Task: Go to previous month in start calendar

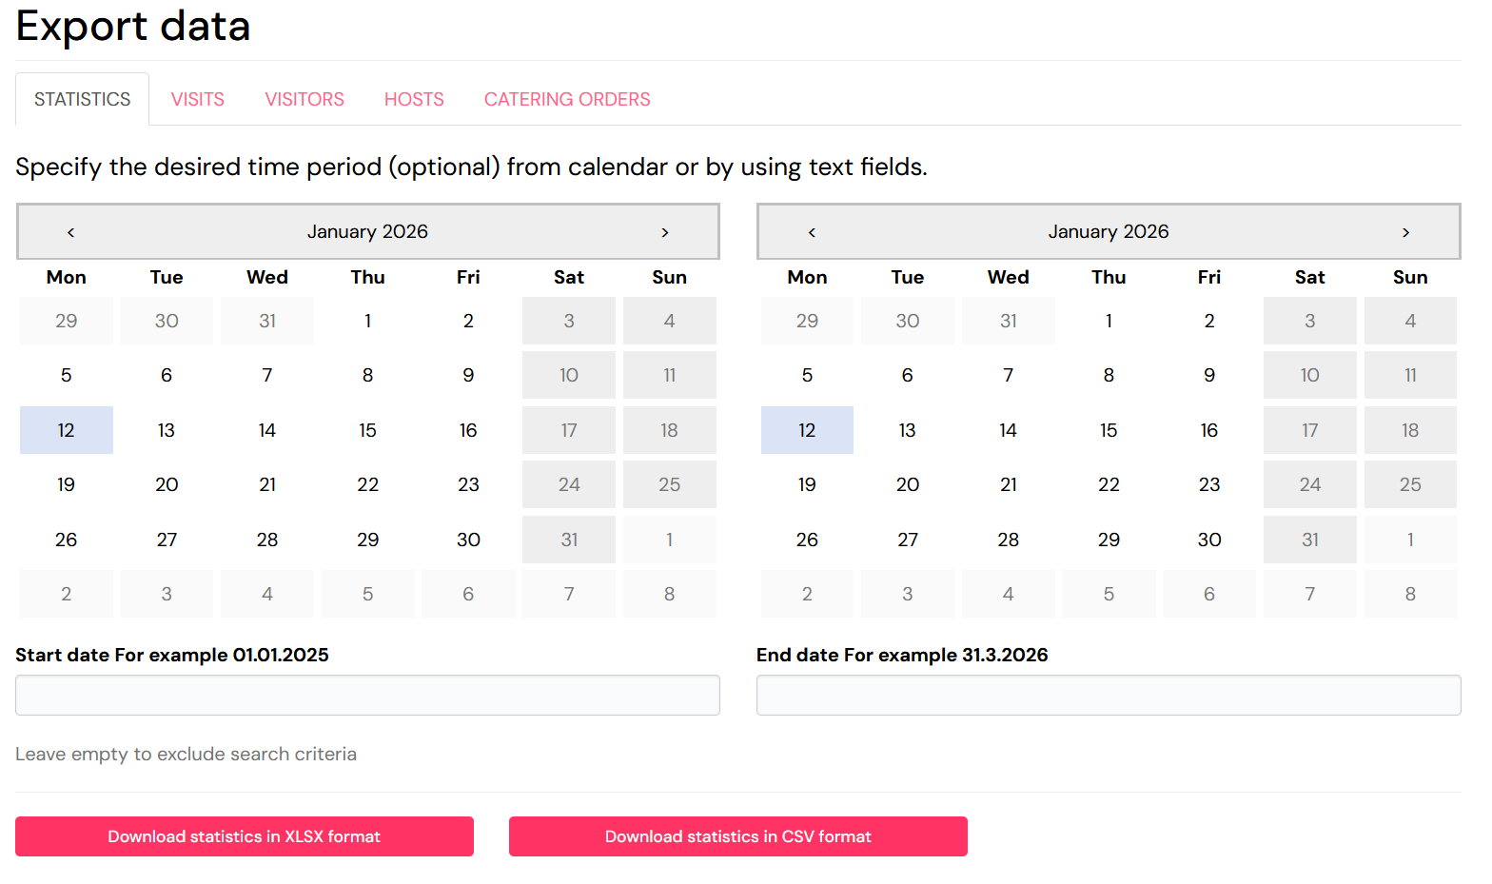Action: (70, 232)
